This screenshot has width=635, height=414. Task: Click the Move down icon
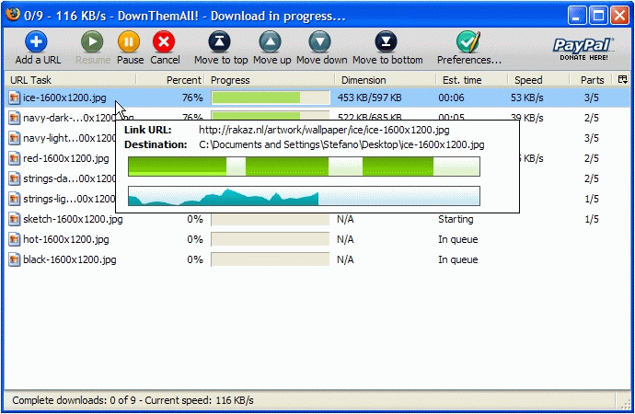tap(320, 41)
